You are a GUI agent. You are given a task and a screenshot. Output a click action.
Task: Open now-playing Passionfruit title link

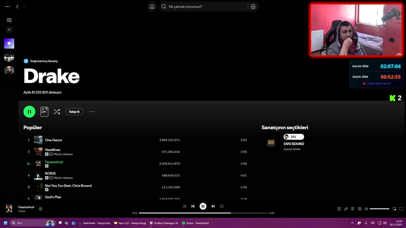[x=26, y=207]
